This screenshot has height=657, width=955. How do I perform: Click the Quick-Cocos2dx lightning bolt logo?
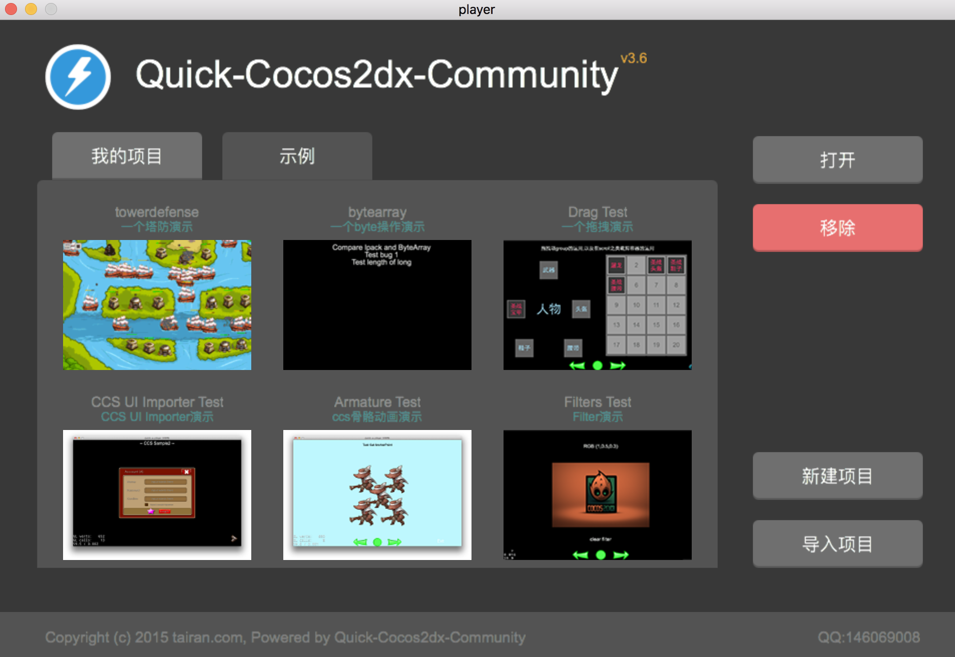[x=78, y=77]
